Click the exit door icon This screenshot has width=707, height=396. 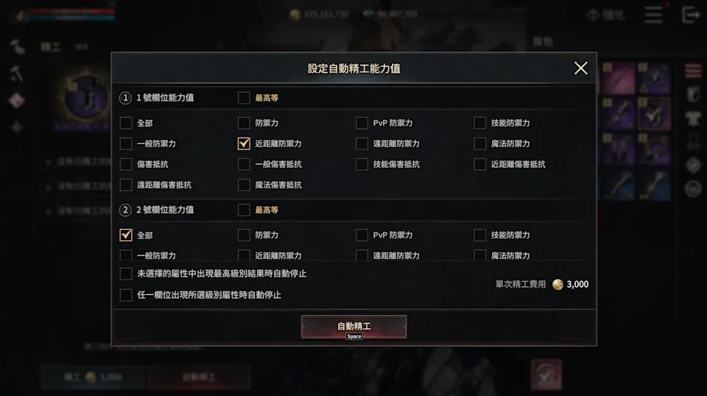click(690, 15)
